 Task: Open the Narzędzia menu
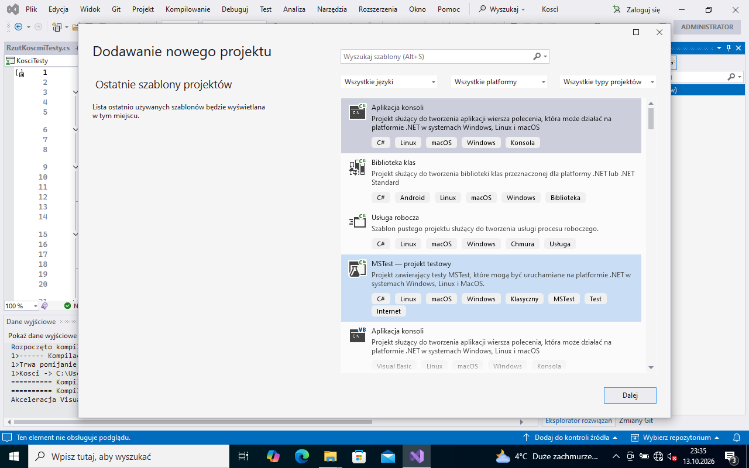[332, 9]
